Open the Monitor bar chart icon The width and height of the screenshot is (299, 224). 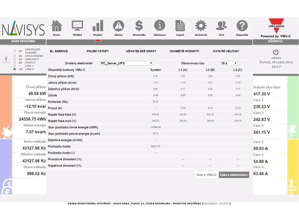point(98,26)
